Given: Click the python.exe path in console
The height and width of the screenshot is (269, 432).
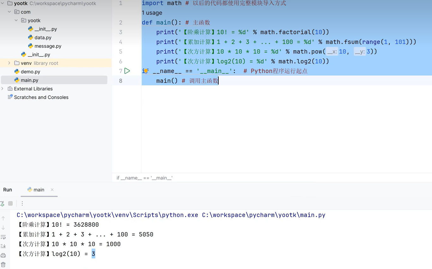Looking at the screenshot, I should [x=107, y=215].
